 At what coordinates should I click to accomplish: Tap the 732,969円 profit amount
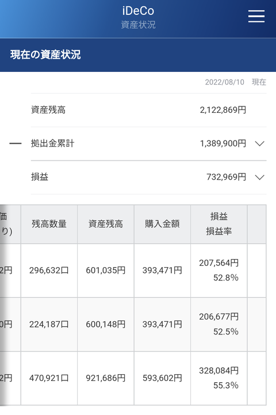(227, 177)
